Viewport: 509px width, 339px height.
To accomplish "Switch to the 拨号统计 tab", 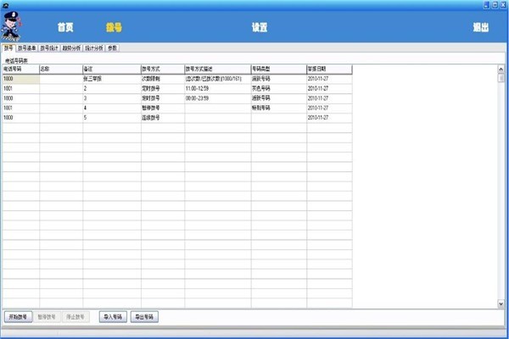I will pos(50,48).
